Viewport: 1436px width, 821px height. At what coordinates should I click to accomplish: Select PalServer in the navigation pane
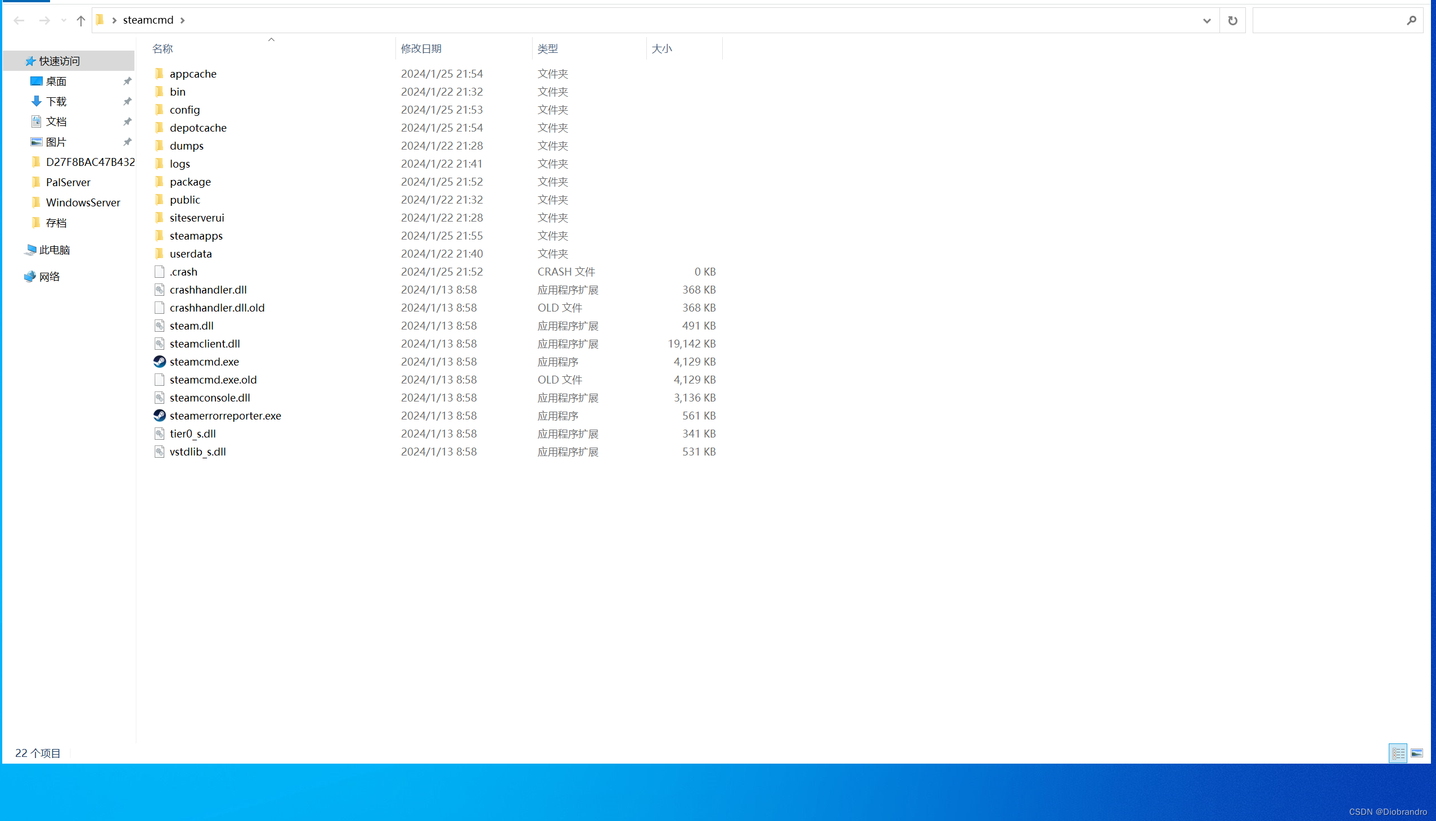pyautogui.click(x=67, y=182)
